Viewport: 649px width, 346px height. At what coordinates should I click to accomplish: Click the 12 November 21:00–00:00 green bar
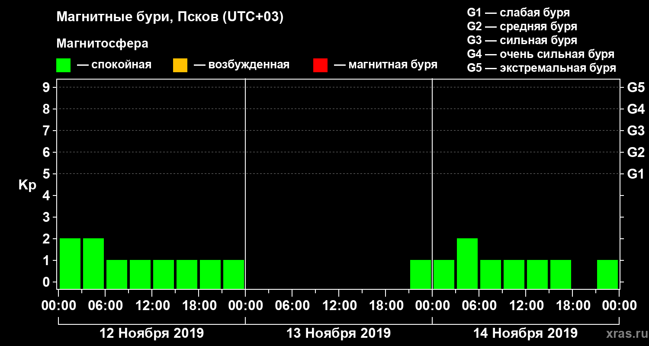click(x=234, y=274)
